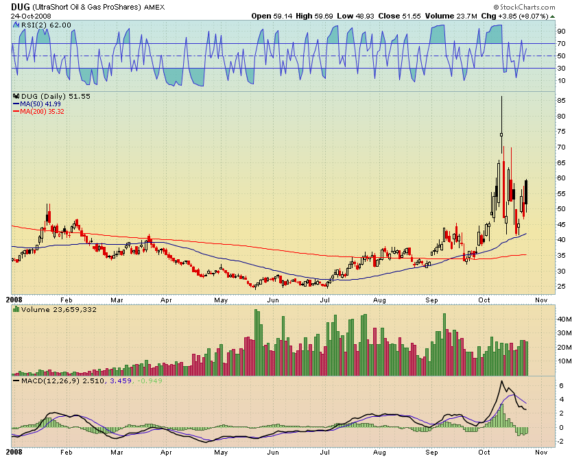This screenshot has height=458, width=583.
Task: Click 70 on the RSI axis
Action: tap(562, 44)
